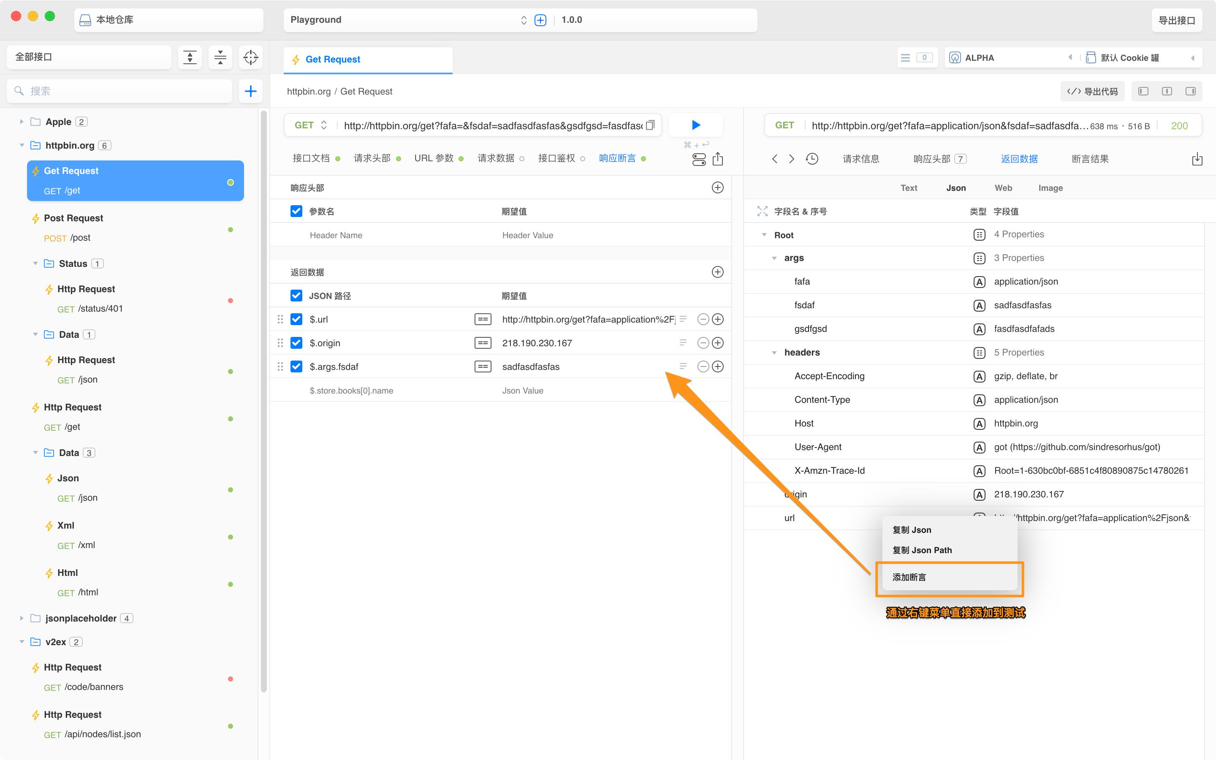Remove the $.origin assertion with minus icon
This screenshot has height=760, width=1216.
coord(703,343)
